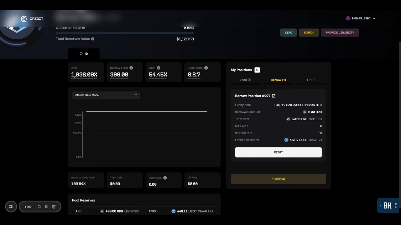Click the CDP value 54.45%
Image resolution: width=401 pixels, height=225 pixels.
[x=158, y=75]
